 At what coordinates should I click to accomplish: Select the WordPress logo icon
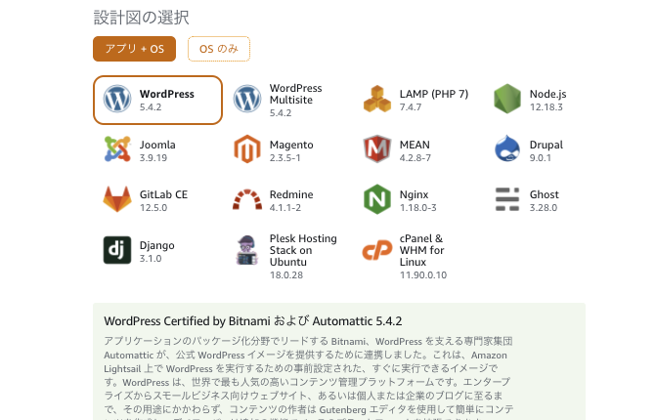coord(117,100)
